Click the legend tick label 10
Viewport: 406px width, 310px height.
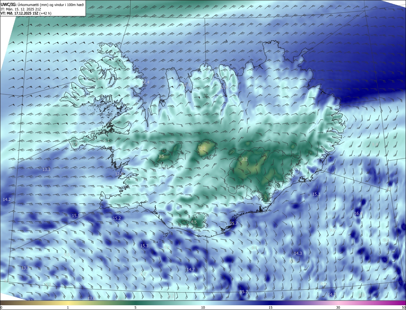(x=203, y=308)
